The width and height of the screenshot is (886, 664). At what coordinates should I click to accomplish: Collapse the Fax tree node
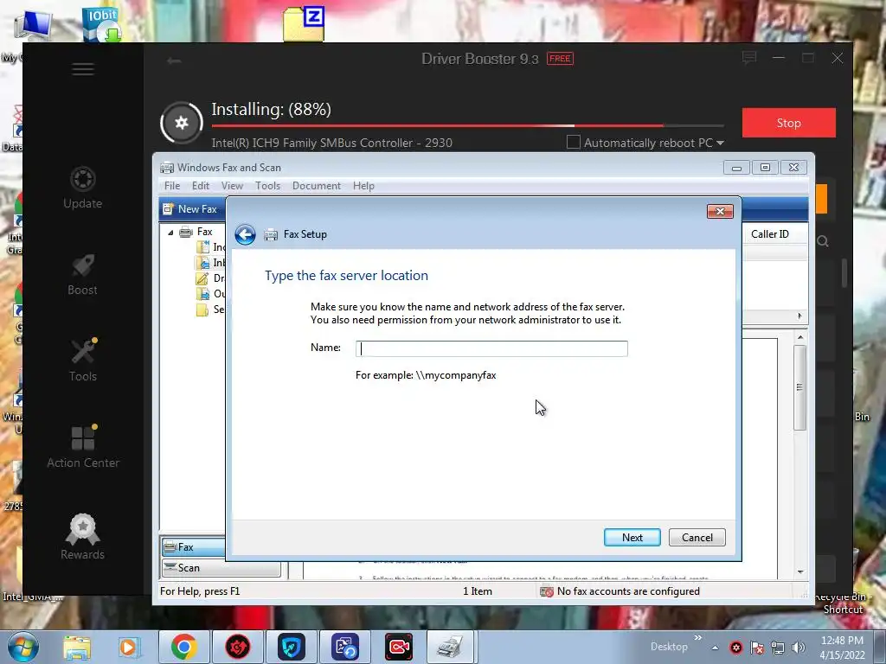click(x=170, y=232)
